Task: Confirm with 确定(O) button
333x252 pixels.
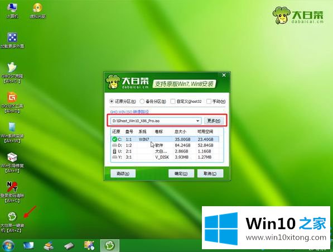Action: pyautogui.click(x=181, y=174)
